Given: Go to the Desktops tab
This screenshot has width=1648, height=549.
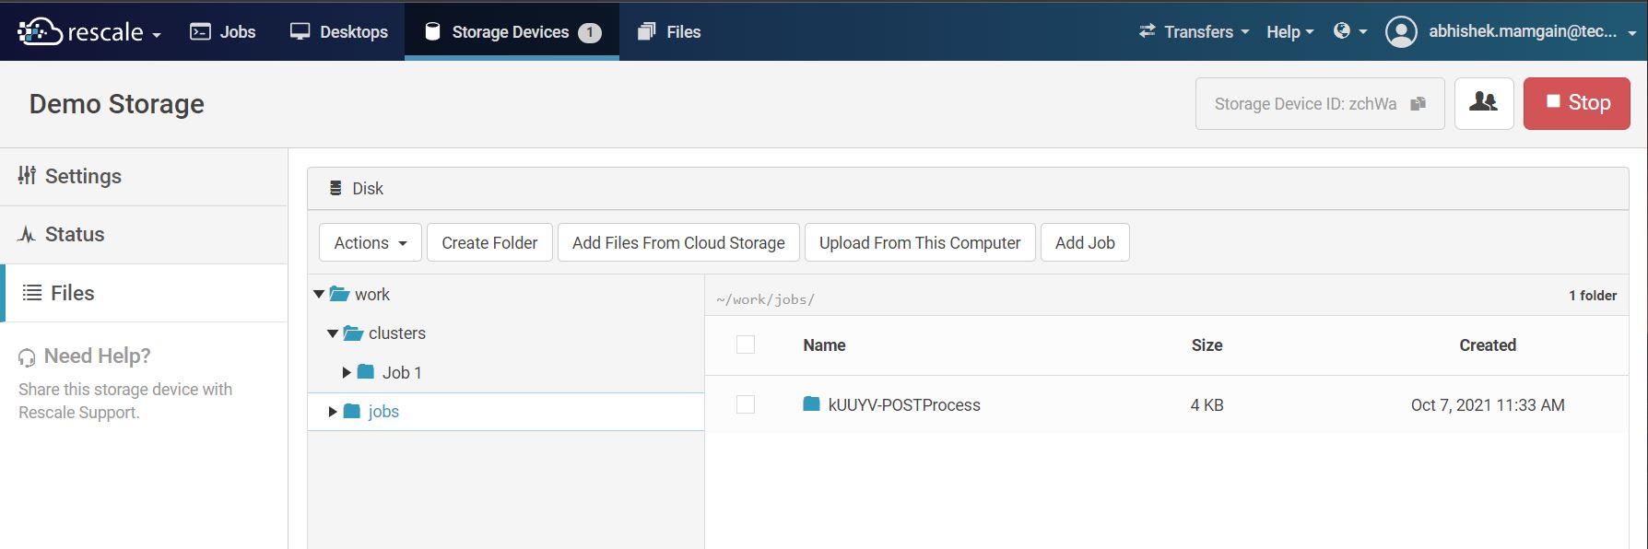Looking at the screenshot, I should point(338,31).
